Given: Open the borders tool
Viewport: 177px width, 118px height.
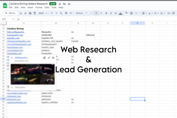Looking at the screenshot, I should pos(131,13).
